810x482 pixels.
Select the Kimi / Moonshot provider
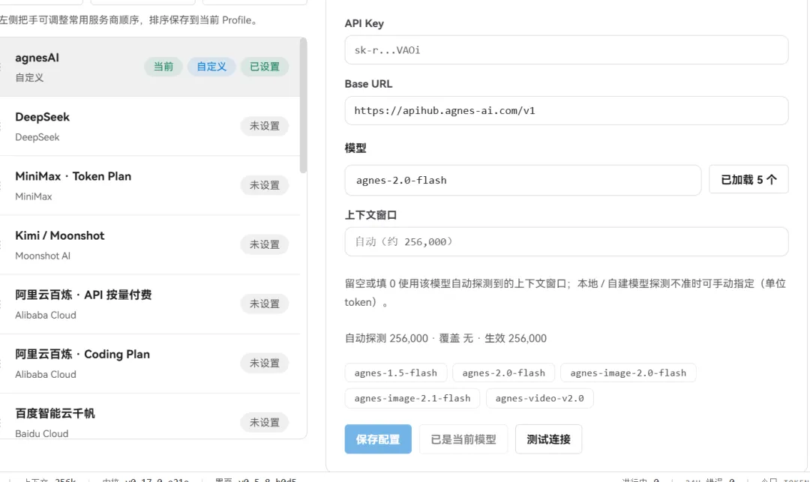tap(150, 244)
